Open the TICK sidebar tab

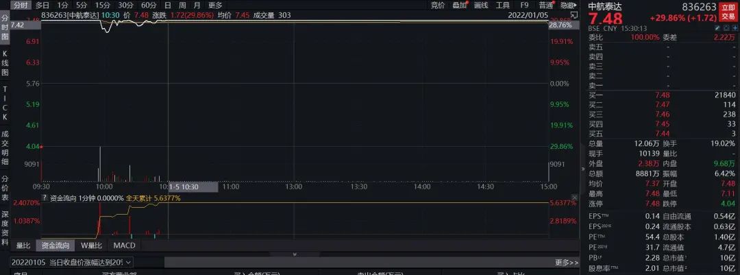[x=5, y=103]
